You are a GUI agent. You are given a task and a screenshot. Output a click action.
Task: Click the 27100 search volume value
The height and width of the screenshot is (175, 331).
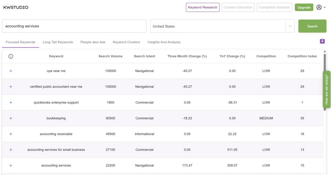[x=111, y=150]
